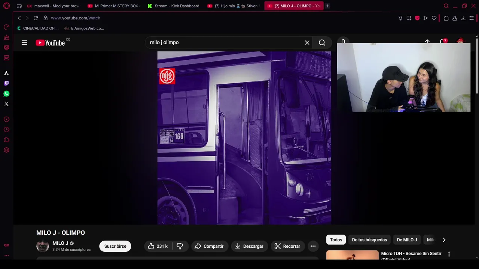Open a new tab with plus button
Viewport: 479px width, 269px height.
point(327,6)
